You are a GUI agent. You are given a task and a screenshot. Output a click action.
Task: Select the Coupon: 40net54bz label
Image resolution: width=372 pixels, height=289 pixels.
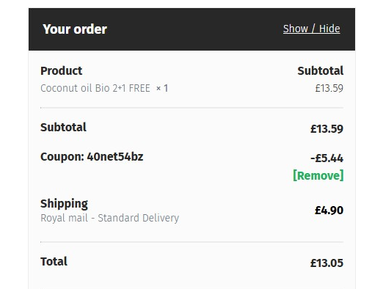[92, 157]
